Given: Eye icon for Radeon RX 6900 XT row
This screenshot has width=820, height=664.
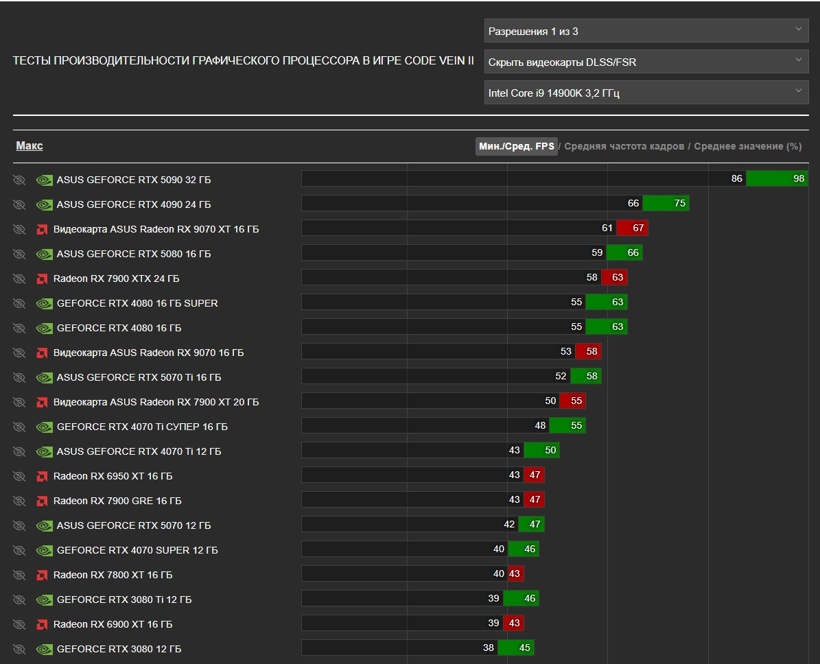Looking at the screenshot, I should [x=19, y=624].
